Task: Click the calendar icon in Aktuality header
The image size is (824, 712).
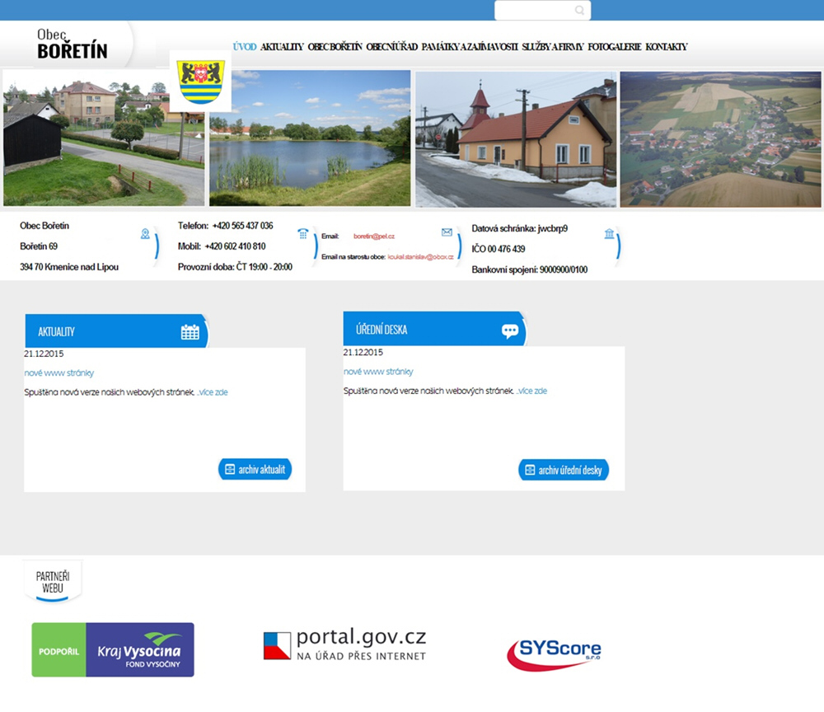Action: coord(190,332)
